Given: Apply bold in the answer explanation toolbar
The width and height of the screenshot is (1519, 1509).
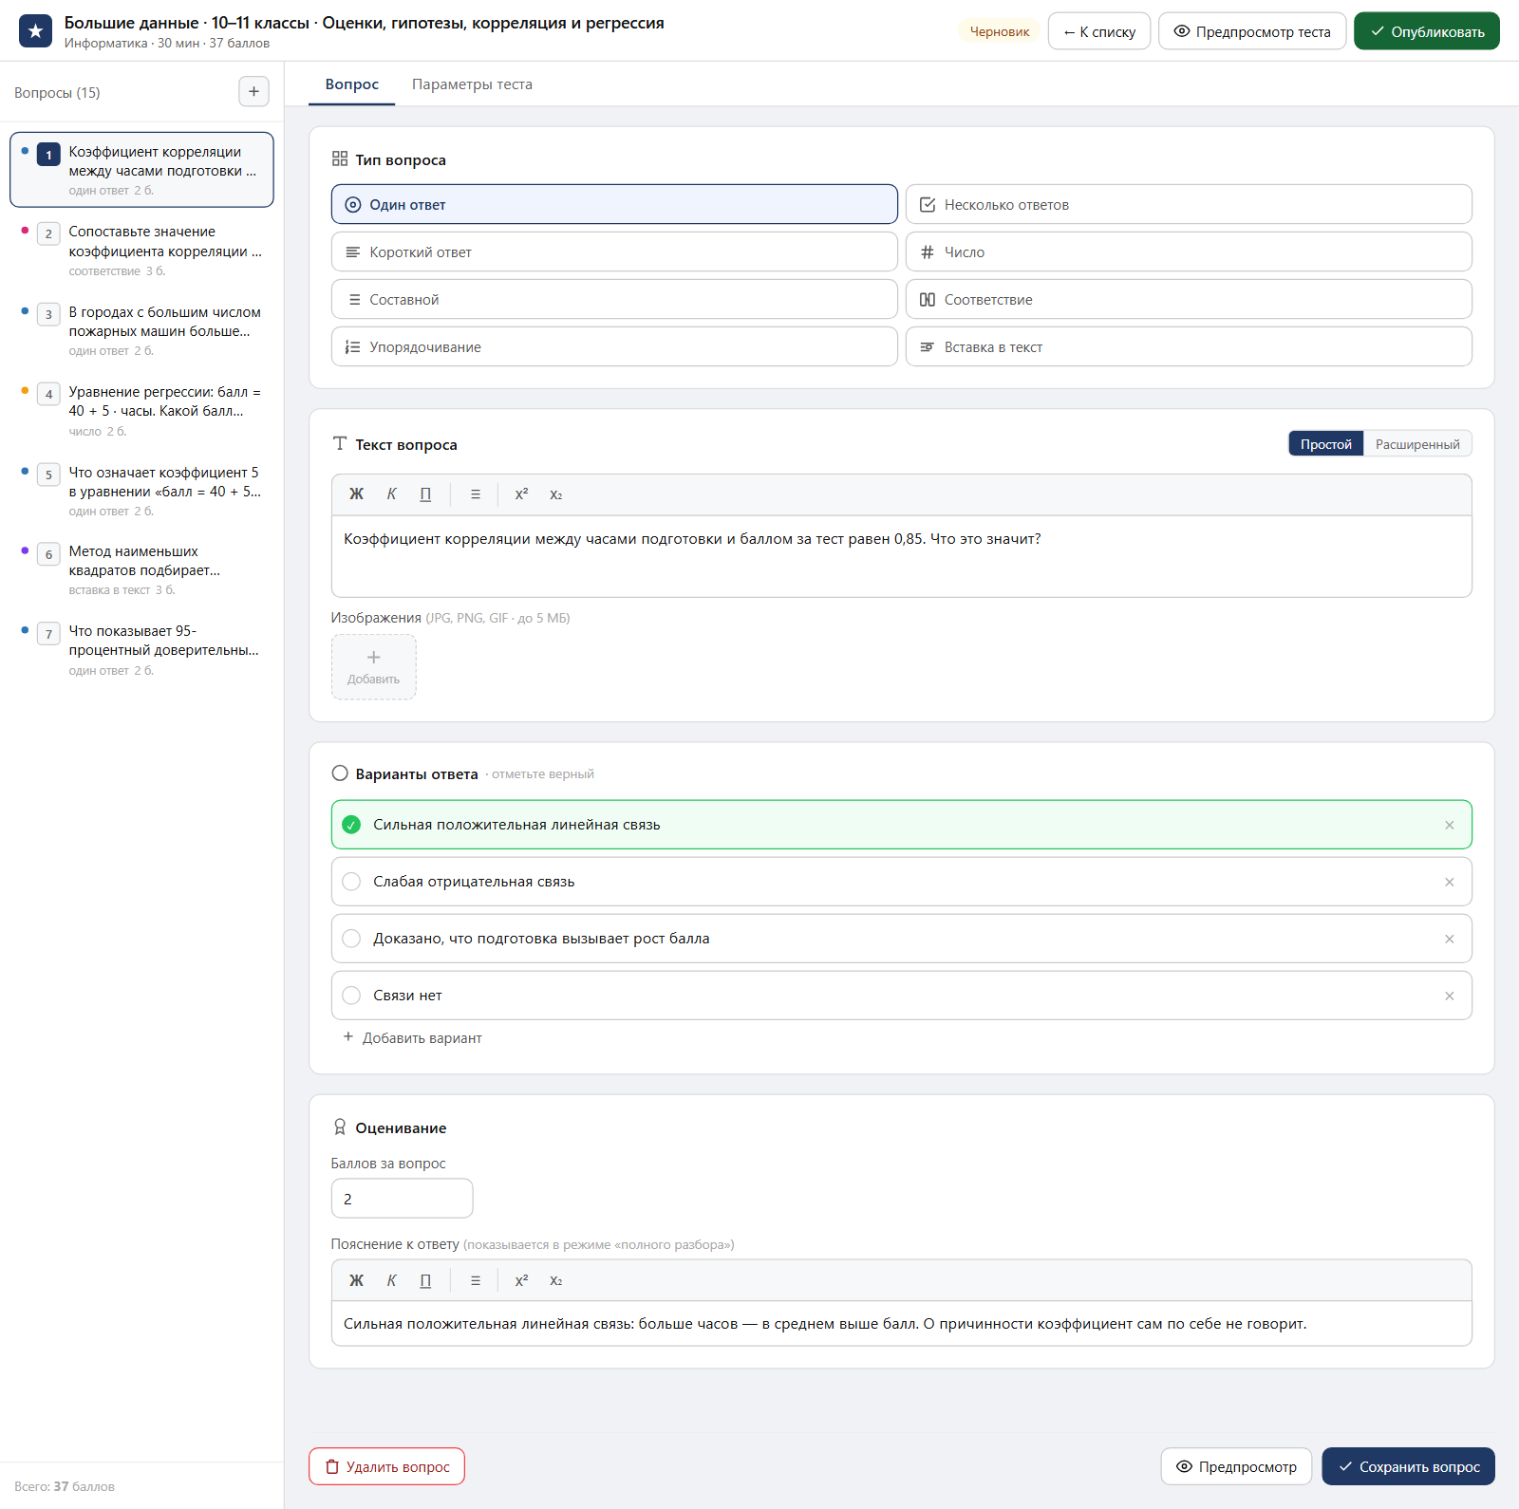Looking at the screenshot, I should coord(356,1280).
